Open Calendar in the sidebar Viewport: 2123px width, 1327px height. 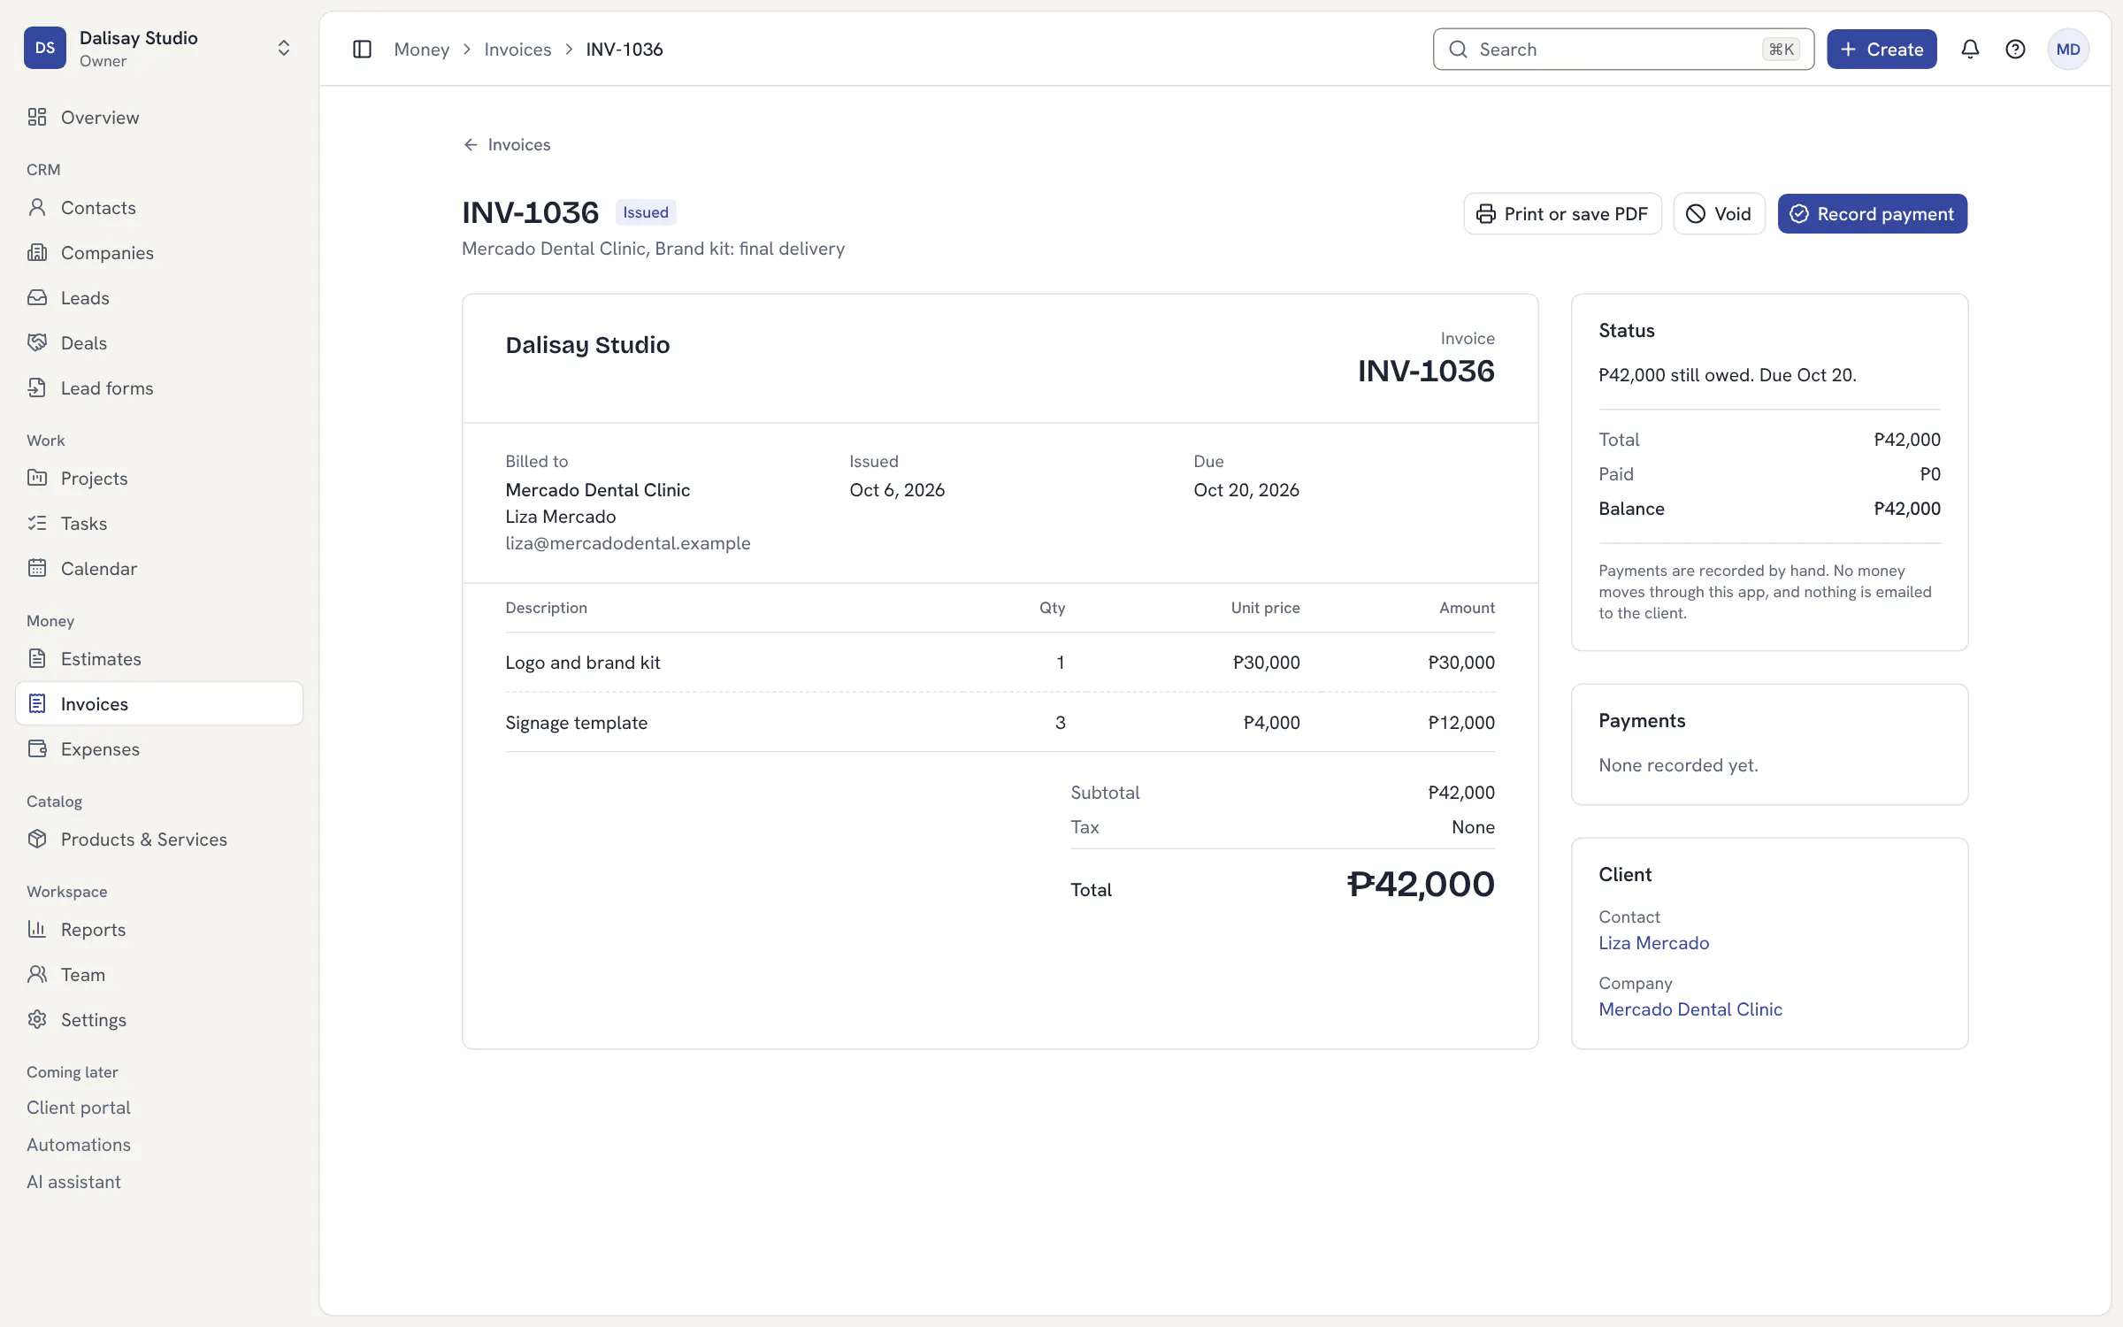(159, 569)
